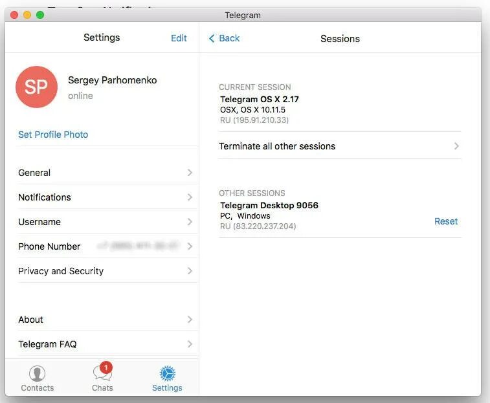The height and width of the screenshot is (403, 490).
Task: Click the name Sergey Parhomenko
Action: (x=113, y=80)
